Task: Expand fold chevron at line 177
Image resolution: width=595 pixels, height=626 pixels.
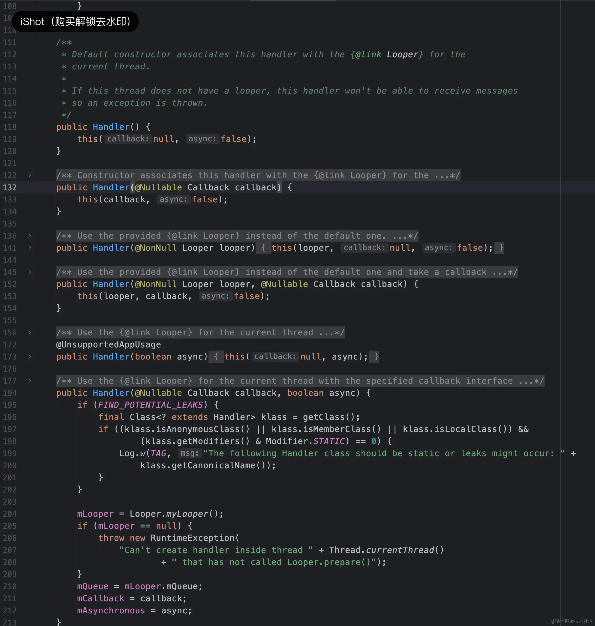Action: pos(29,381)
